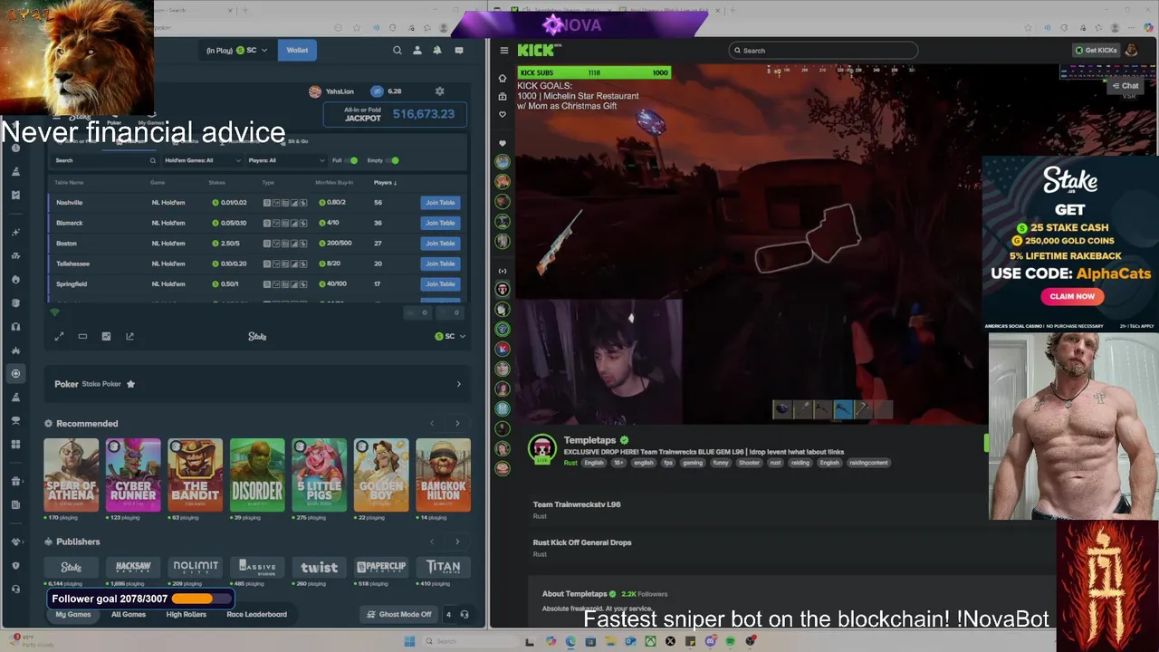1159x652 pixels.
Task: Switch to My Games tab
Action: coord(73,615)
